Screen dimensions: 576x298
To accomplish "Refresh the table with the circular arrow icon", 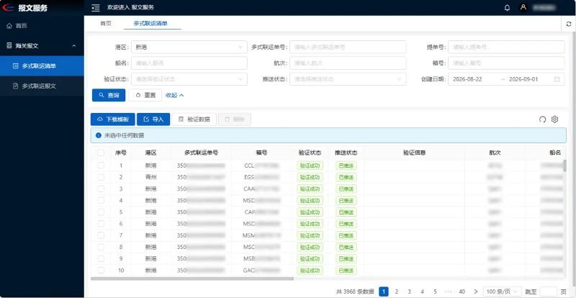I will tap(543, 119).
